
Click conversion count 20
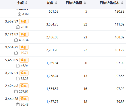click(85, 63)
